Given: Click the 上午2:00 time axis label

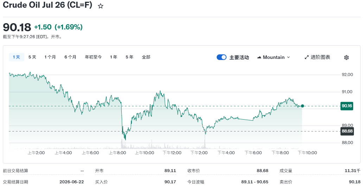Looking at the screenshot, I should tap(36, 153).
